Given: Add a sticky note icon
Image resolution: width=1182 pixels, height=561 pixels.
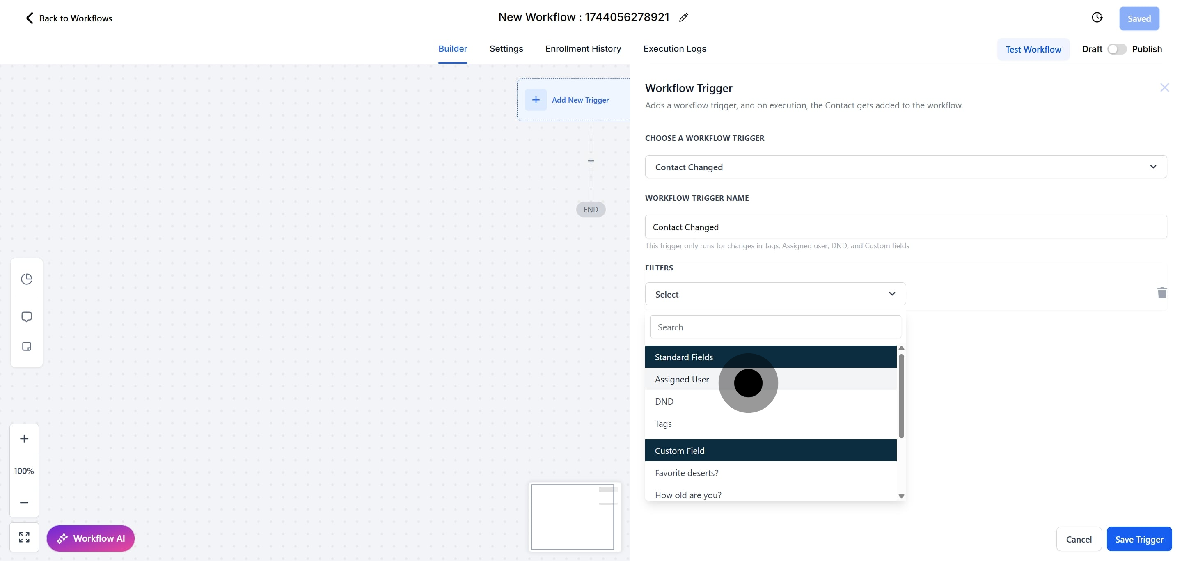Looking at the screenshot, I should (x=27, y=346).
